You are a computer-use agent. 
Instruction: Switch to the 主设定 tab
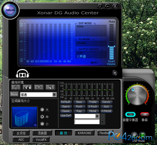pos(21,133)
